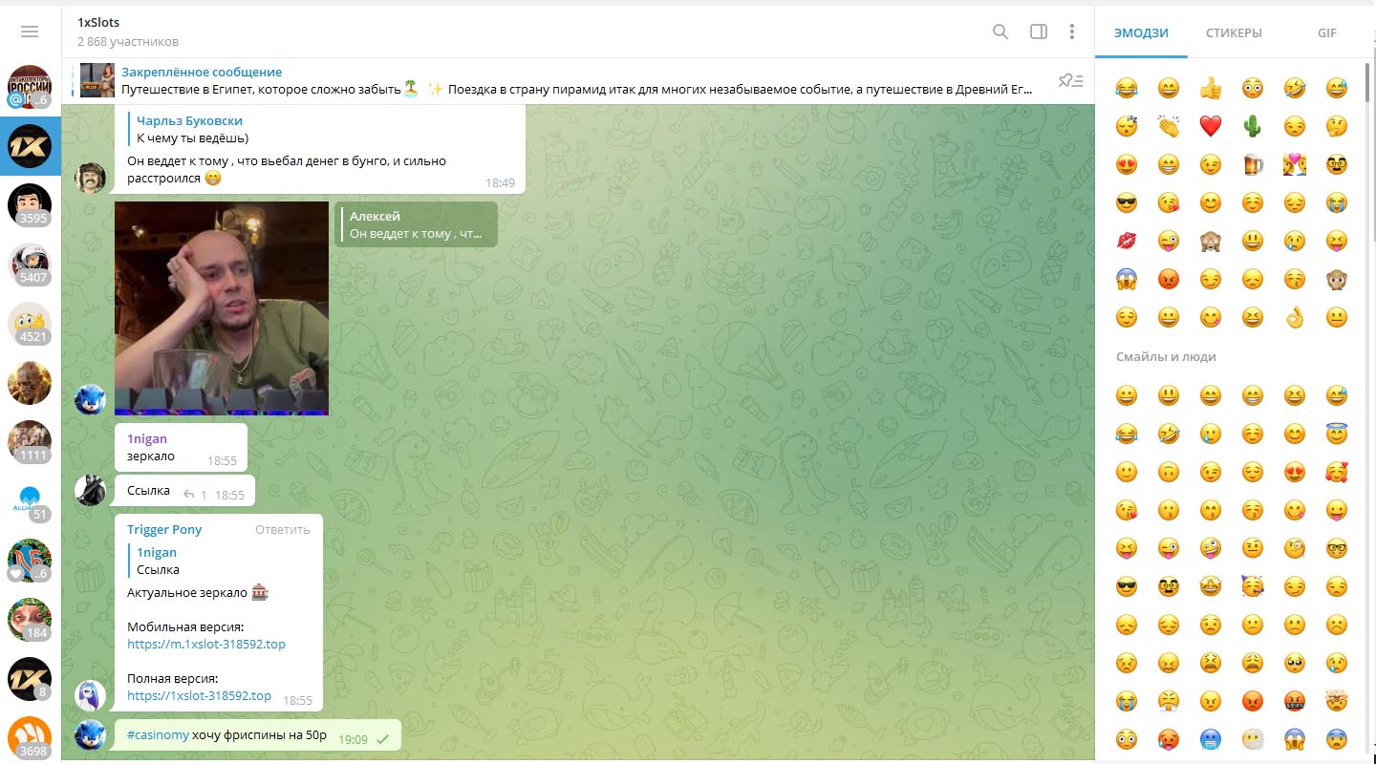View replies count on the Ссылка message
The image size is (1376, 764).
click(x=195, y=495)
